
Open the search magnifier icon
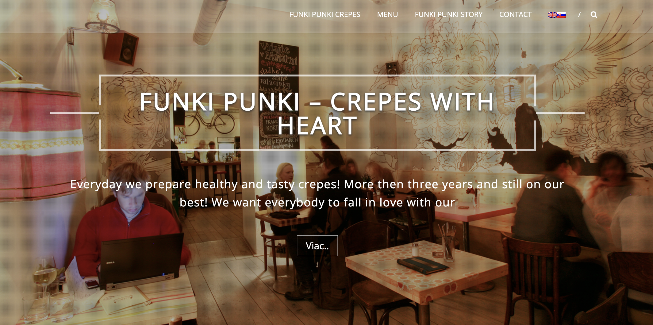(x=594, y=15)
